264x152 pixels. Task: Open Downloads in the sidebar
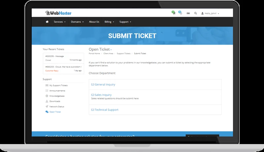click(55, 101)
